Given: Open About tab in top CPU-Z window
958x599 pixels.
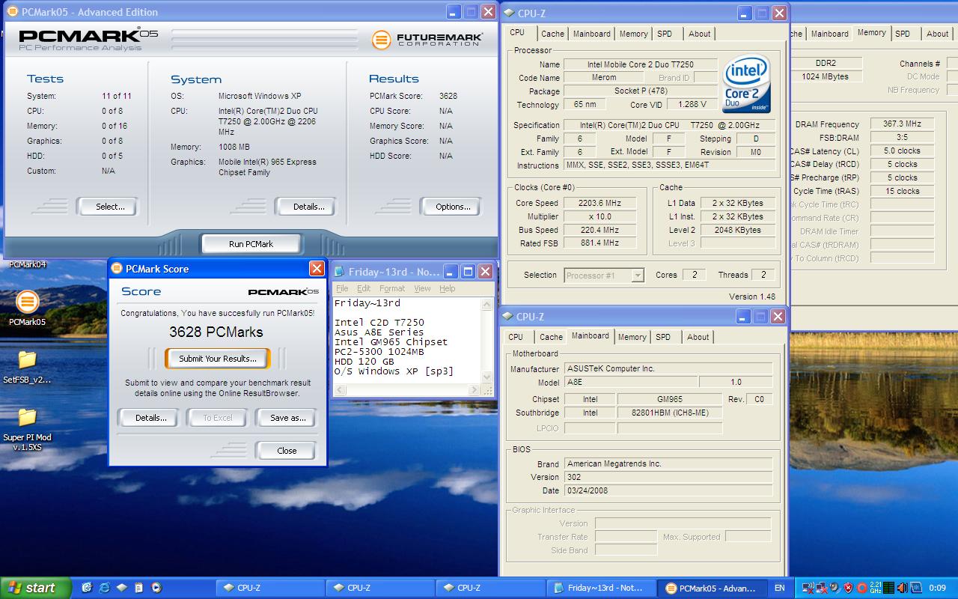Looking at the screenshot, I should point(700,34).
